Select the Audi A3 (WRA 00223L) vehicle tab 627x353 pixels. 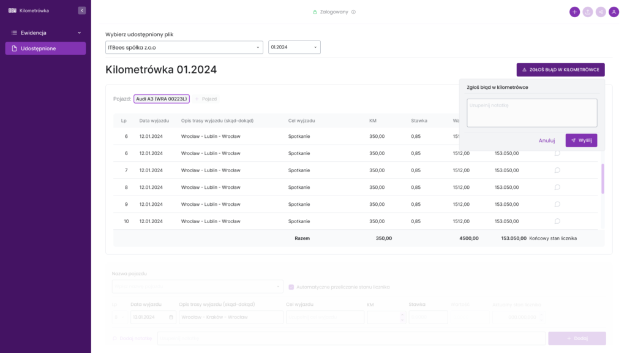(162, 99)
